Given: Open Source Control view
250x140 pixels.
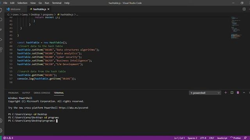Looking at the screenshot, I should (1, 30).
